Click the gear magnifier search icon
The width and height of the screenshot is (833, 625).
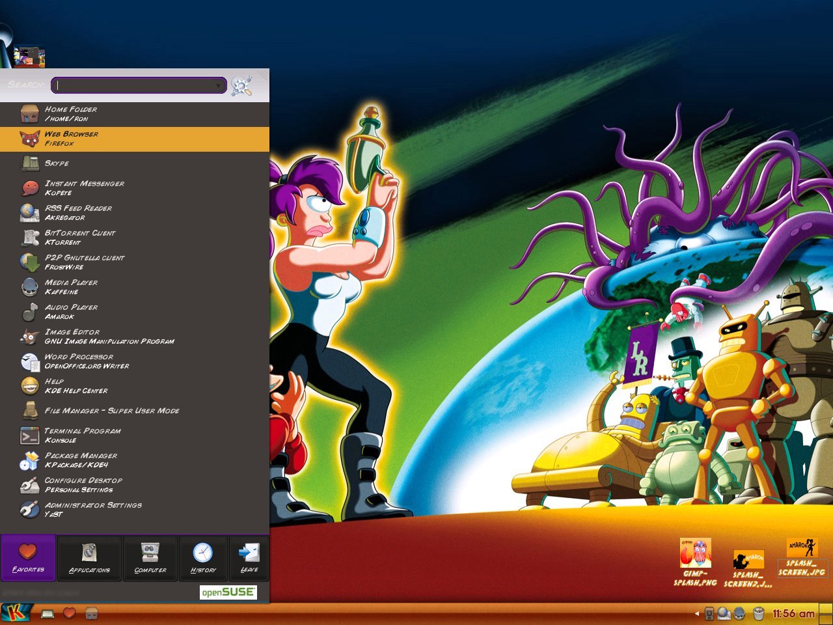[241, 85]
